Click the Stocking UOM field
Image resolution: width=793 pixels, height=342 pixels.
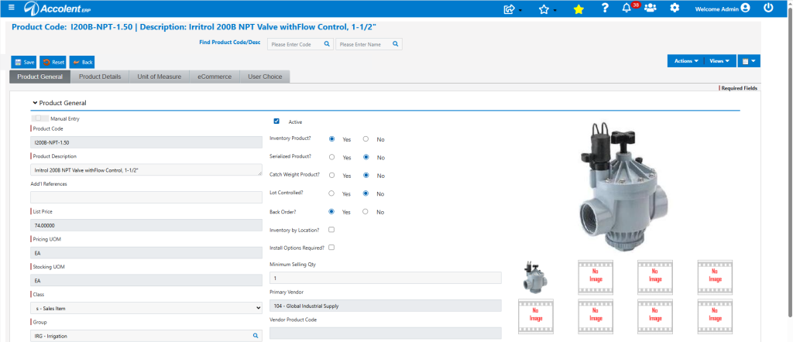click(146, 280)
